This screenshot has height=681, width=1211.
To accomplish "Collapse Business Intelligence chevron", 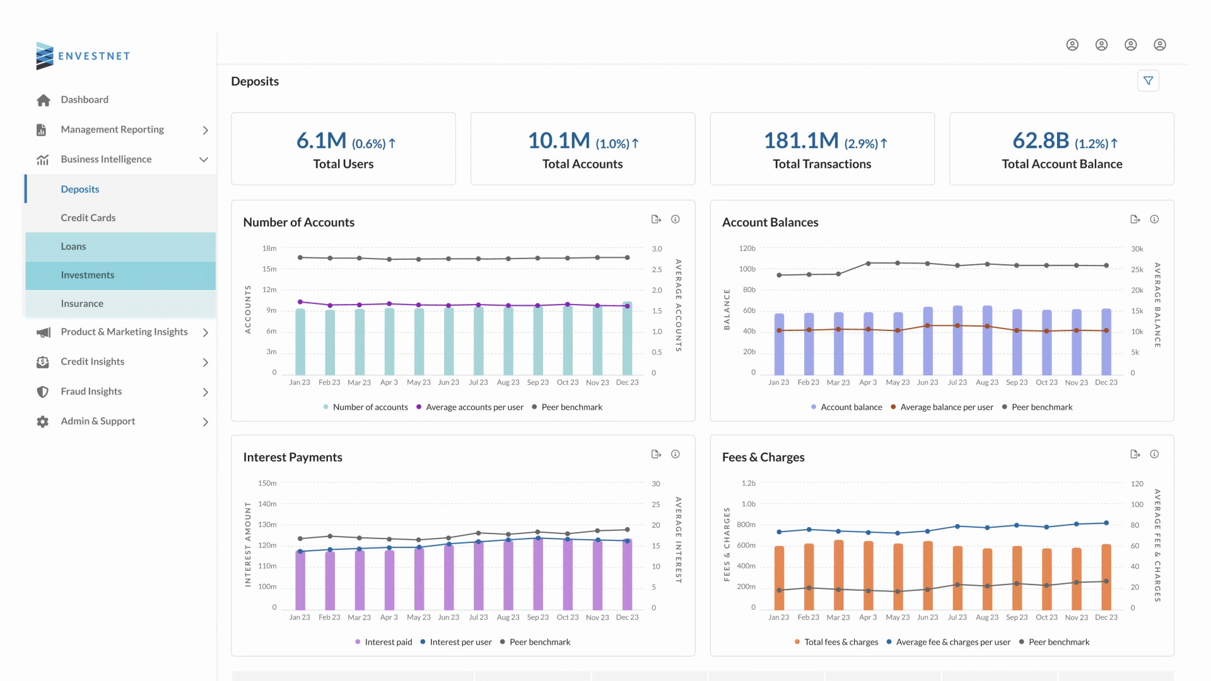I will (x=204, y=160).
